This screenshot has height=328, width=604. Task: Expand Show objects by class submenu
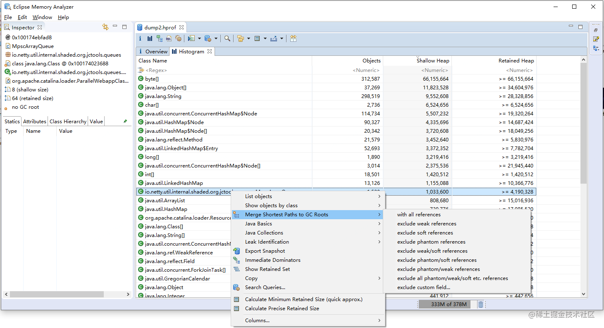coord(308,205)
